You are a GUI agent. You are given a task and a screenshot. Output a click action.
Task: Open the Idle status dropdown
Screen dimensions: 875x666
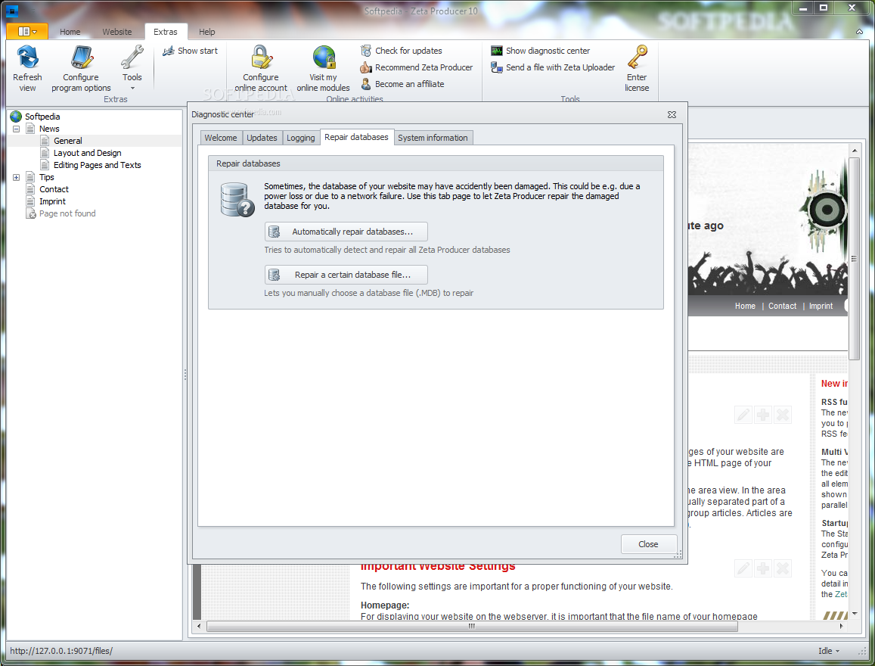829,651
